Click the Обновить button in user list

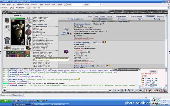(153, 72)
